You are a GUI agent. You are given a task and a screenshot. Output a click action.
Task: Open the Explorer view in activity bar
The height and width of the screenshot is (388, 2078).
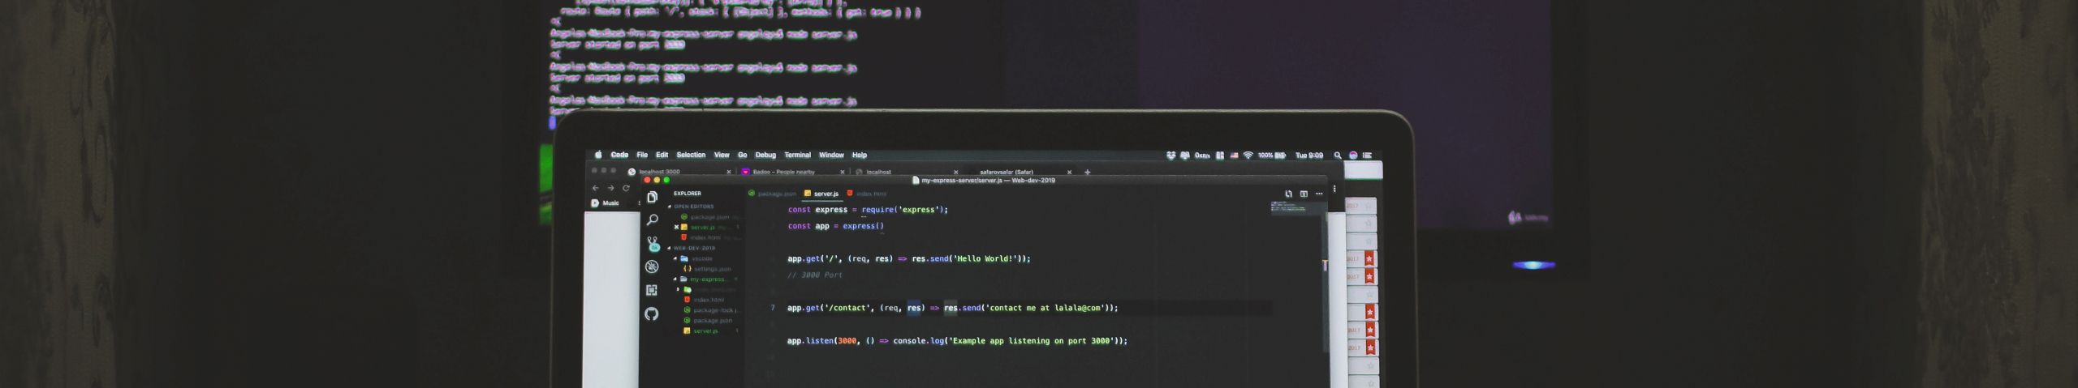pos(652,197)
